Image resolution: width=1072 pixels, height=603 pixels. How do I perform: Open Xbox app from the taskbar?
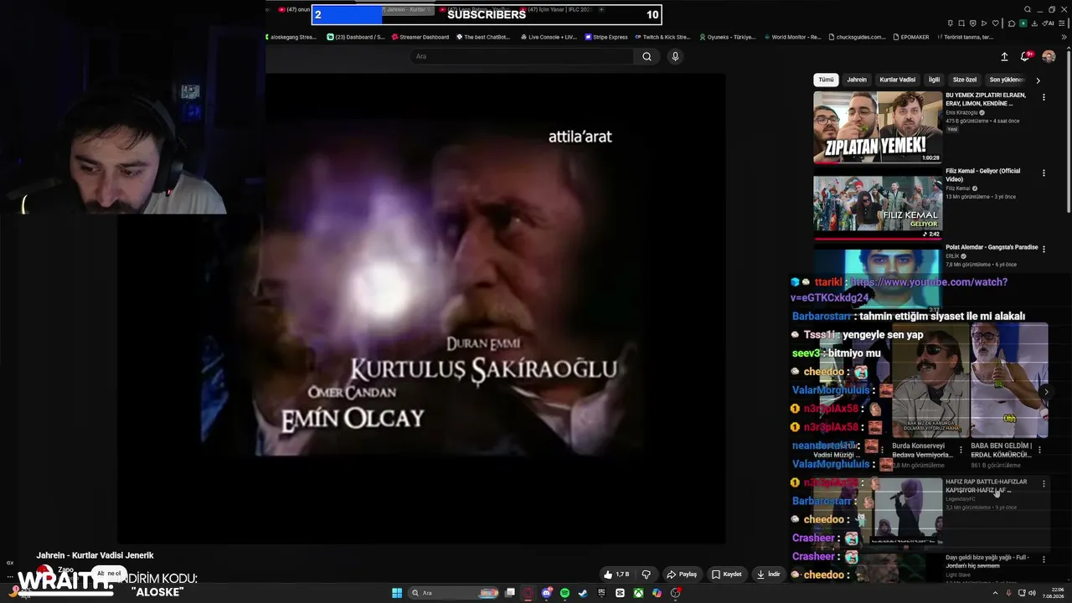click(638, 593)
